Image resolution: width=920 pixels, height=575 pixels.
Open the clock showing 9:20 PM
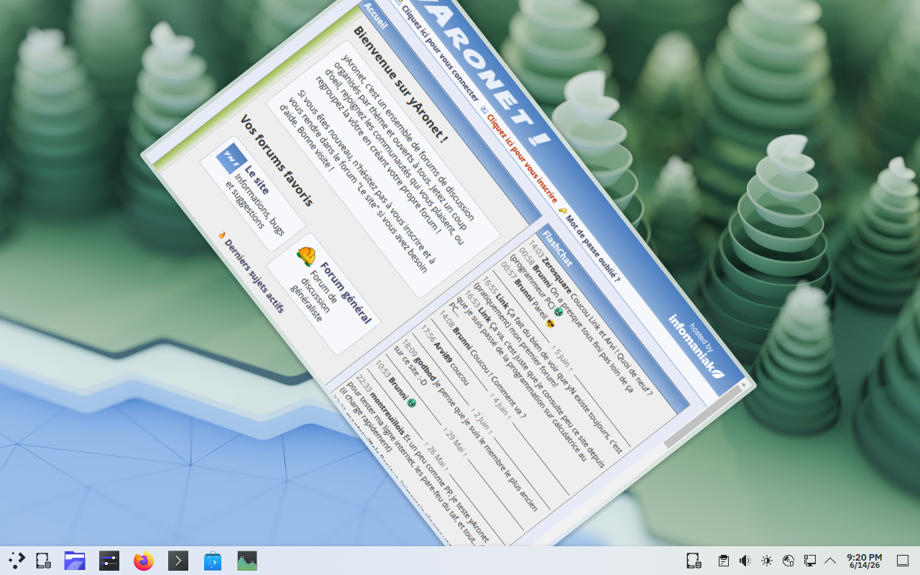864,561
